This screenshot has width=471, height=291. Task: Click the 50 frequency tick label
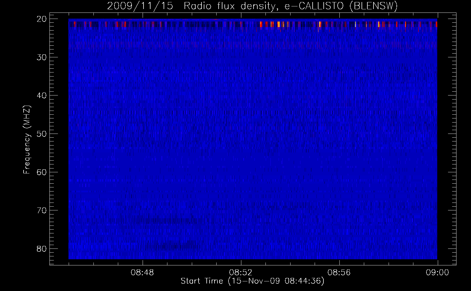click(42, 134)
